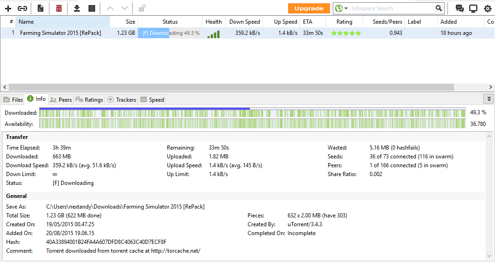Open the search provider dropdown
The image size is (495, 262).
coord(346,8)
